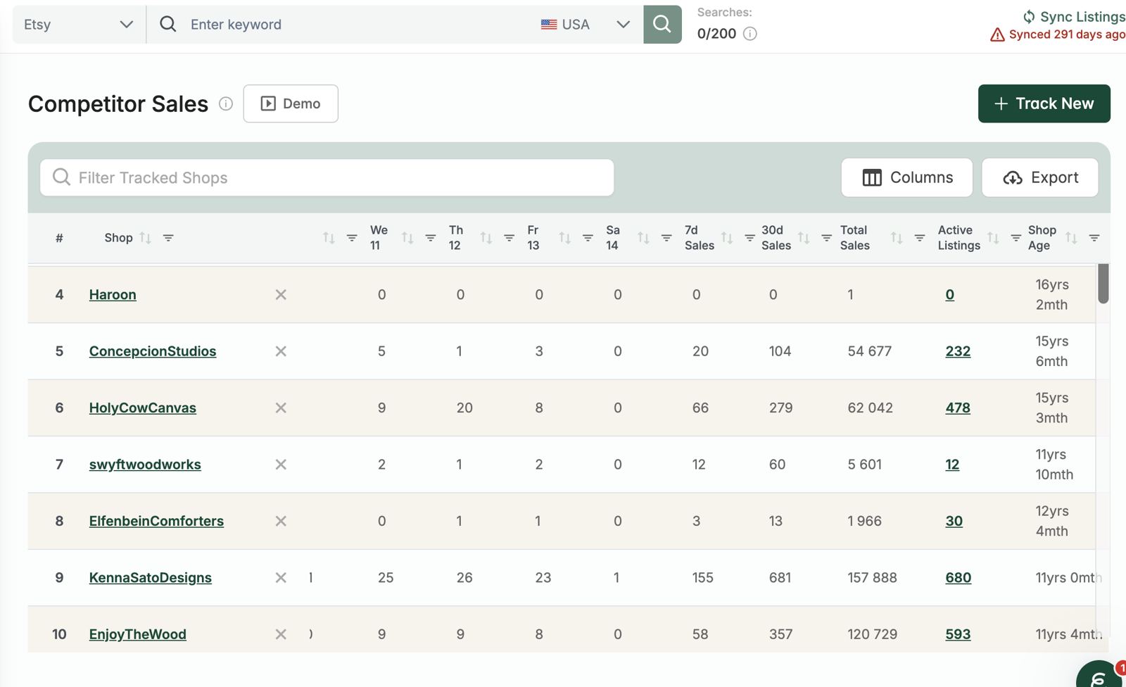
Task: Remove swyftwoodworks from tracked shops
Action: click(x=281, y=465)
